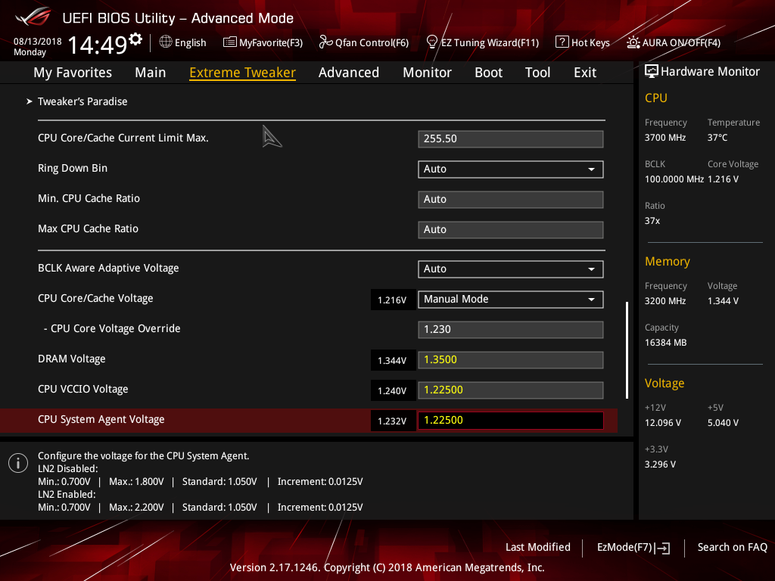Go to the Advanced tab

(349, 73)
